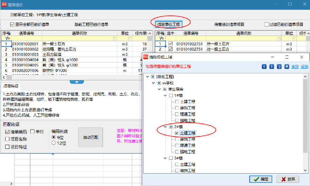Image resolution: width=310 pixels, height=186 pixels.
Task: Check 装饰工程 under 2#楼
Action: 177,139
